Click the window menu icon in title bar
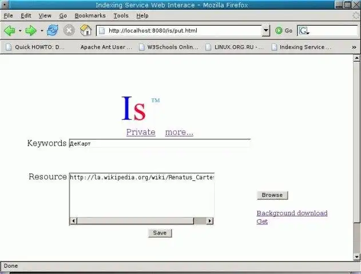 (5, 5)
